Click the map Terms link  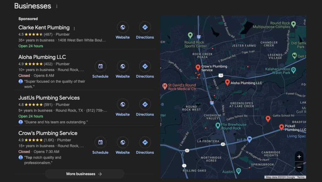[301, 177]
